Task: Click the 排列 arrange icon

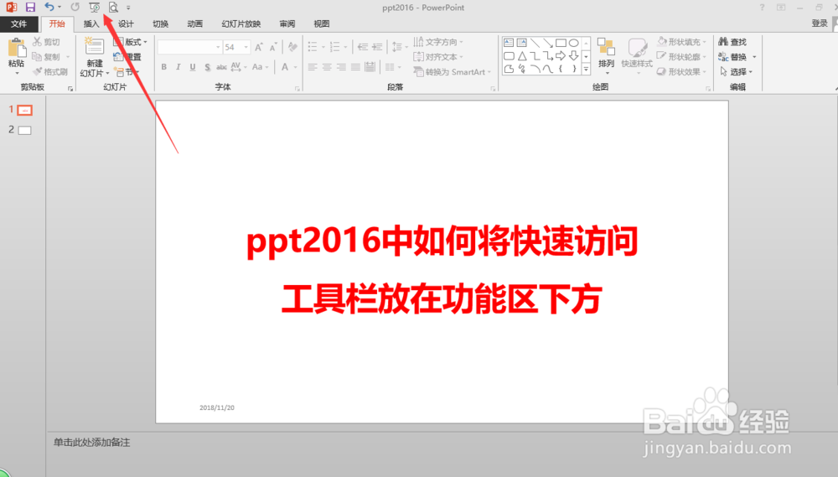Action: pyautogui.click(x=606, y=47)
